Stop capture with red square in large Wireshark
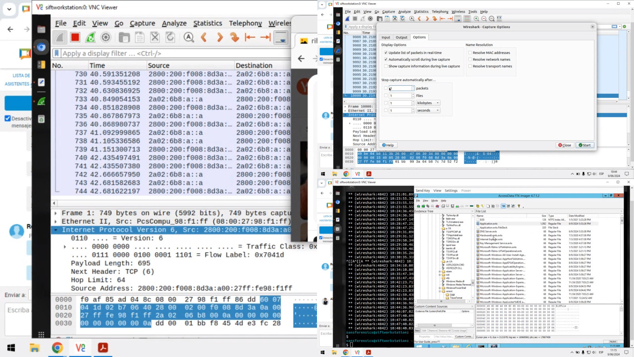Viewport: 634px width, 357px height. click(75, 37)
